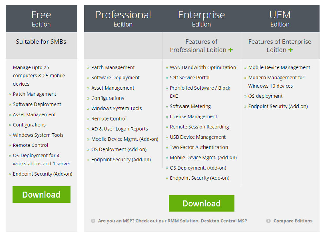Click 'Endpoint Security (Add-on)' in the Free Edition list

tap(43, 174)
